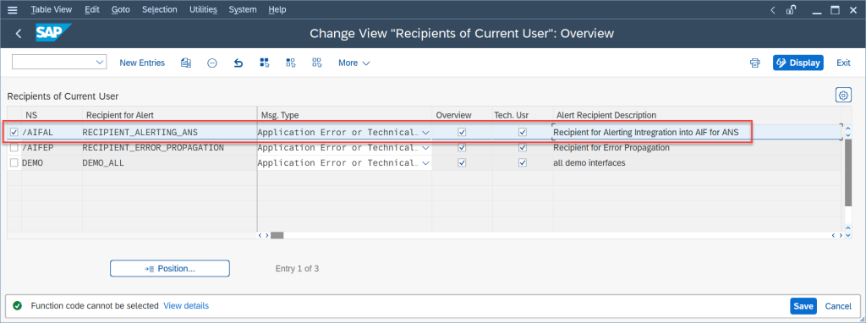This screenshot has width=866, height=323.
Task: Open the Utilities menu
Action: pos(203,9)
